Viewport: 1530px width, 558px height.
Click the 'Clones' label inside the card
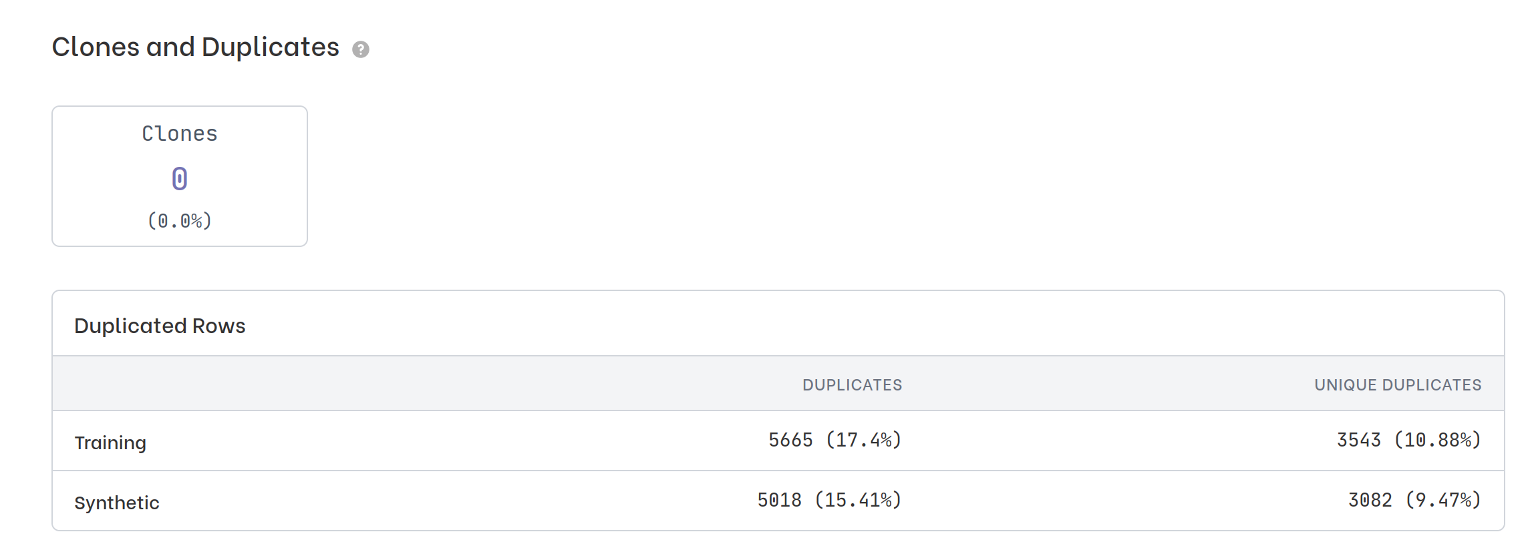click(x=180, y=134)
